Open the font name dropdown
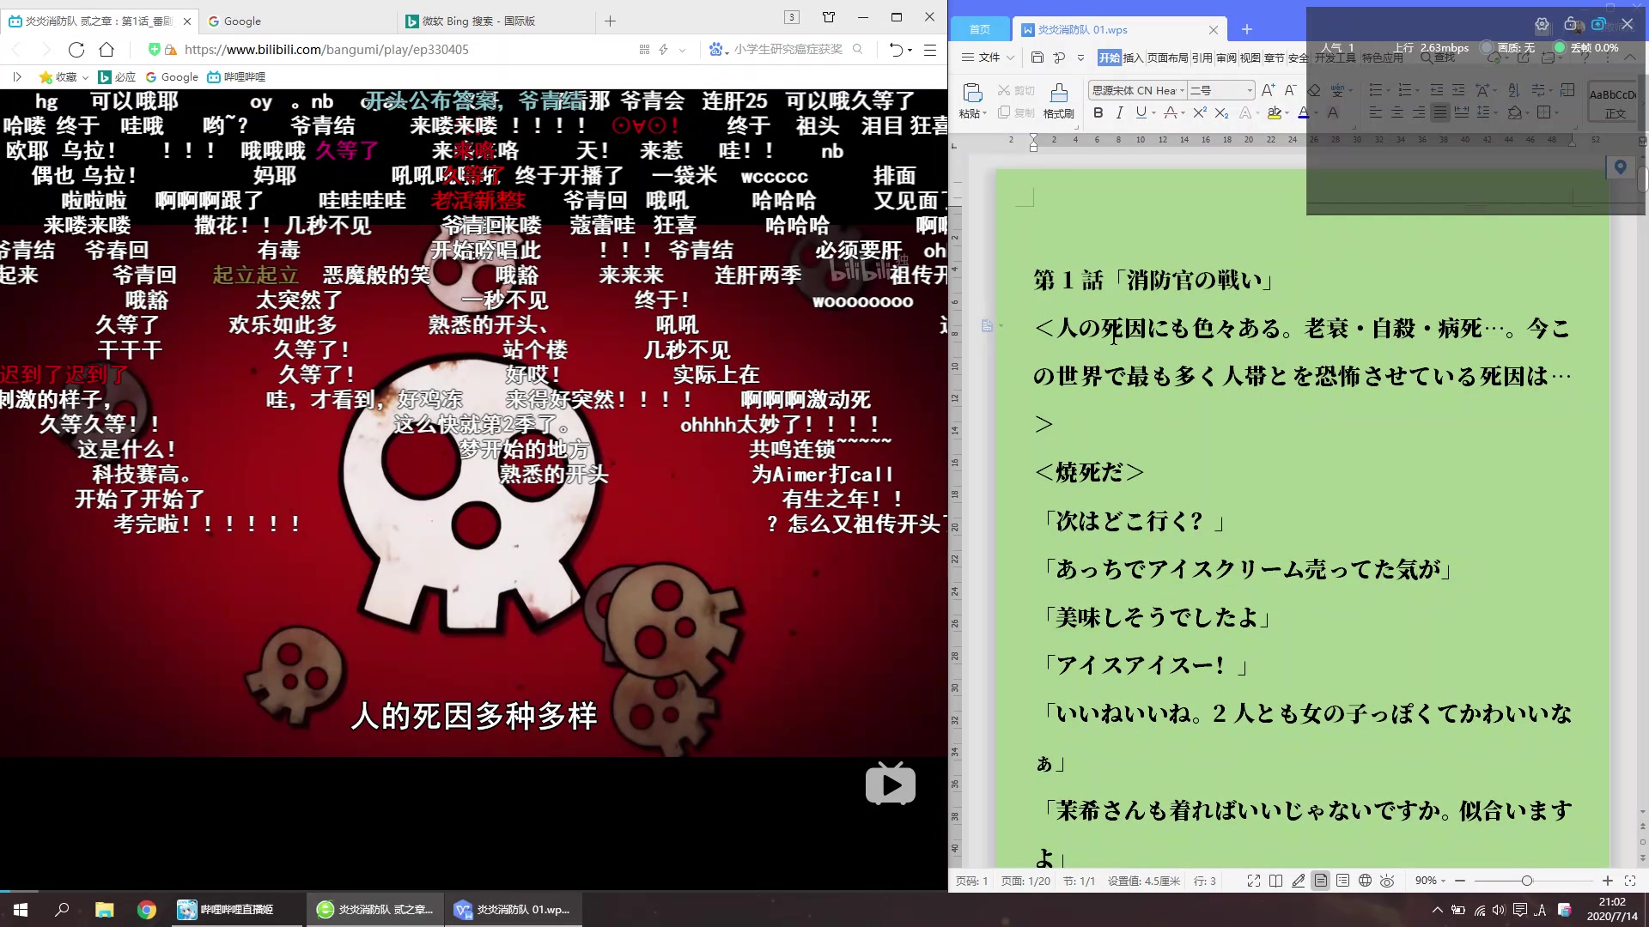 (x=1182, y=90)
